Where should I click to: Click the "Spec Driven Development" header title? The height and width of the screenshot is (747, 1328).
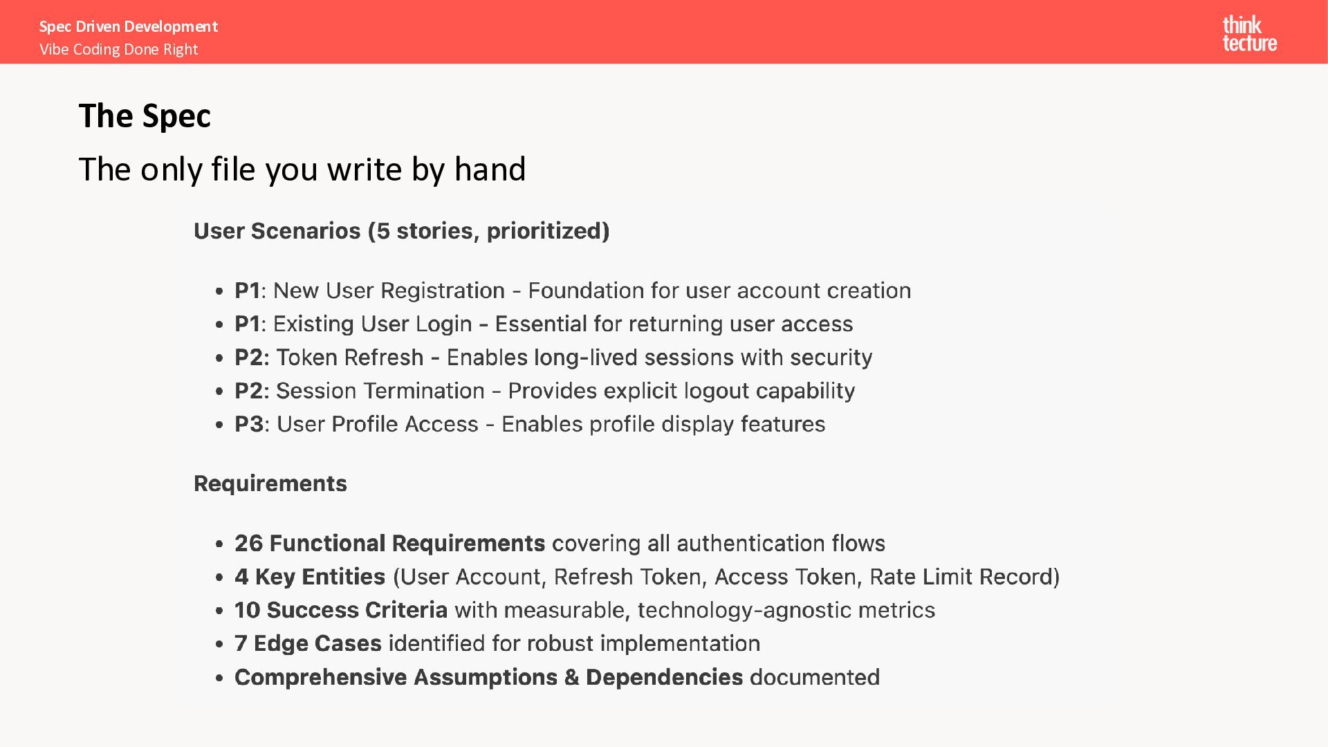click(129, 26)
